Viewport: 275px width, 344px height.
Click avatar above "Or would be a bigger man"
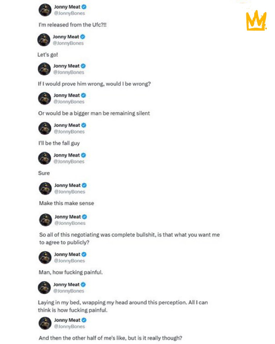[45, 98]
